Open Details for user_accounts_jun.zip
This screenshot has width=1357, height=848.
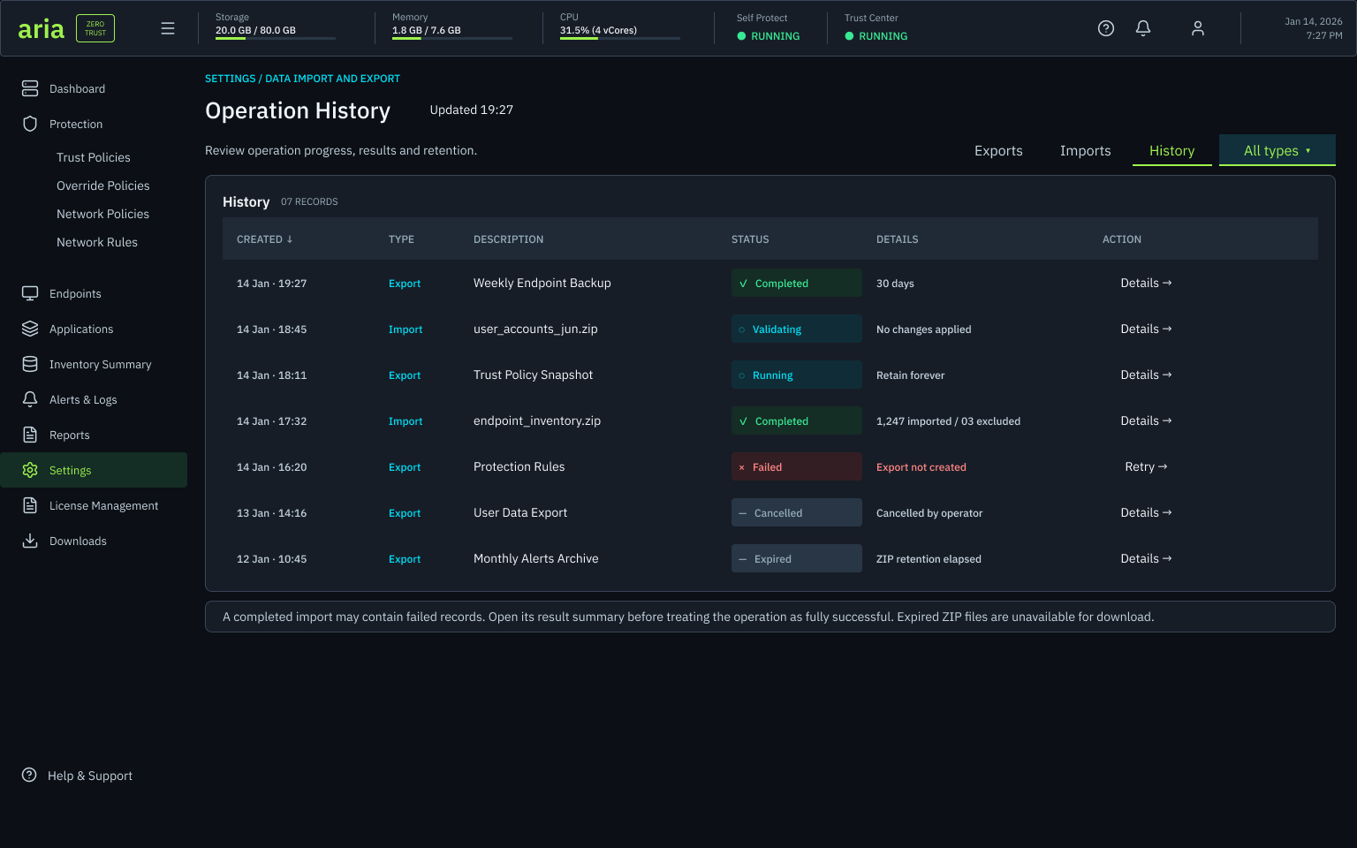click(x=1146, y=329)
